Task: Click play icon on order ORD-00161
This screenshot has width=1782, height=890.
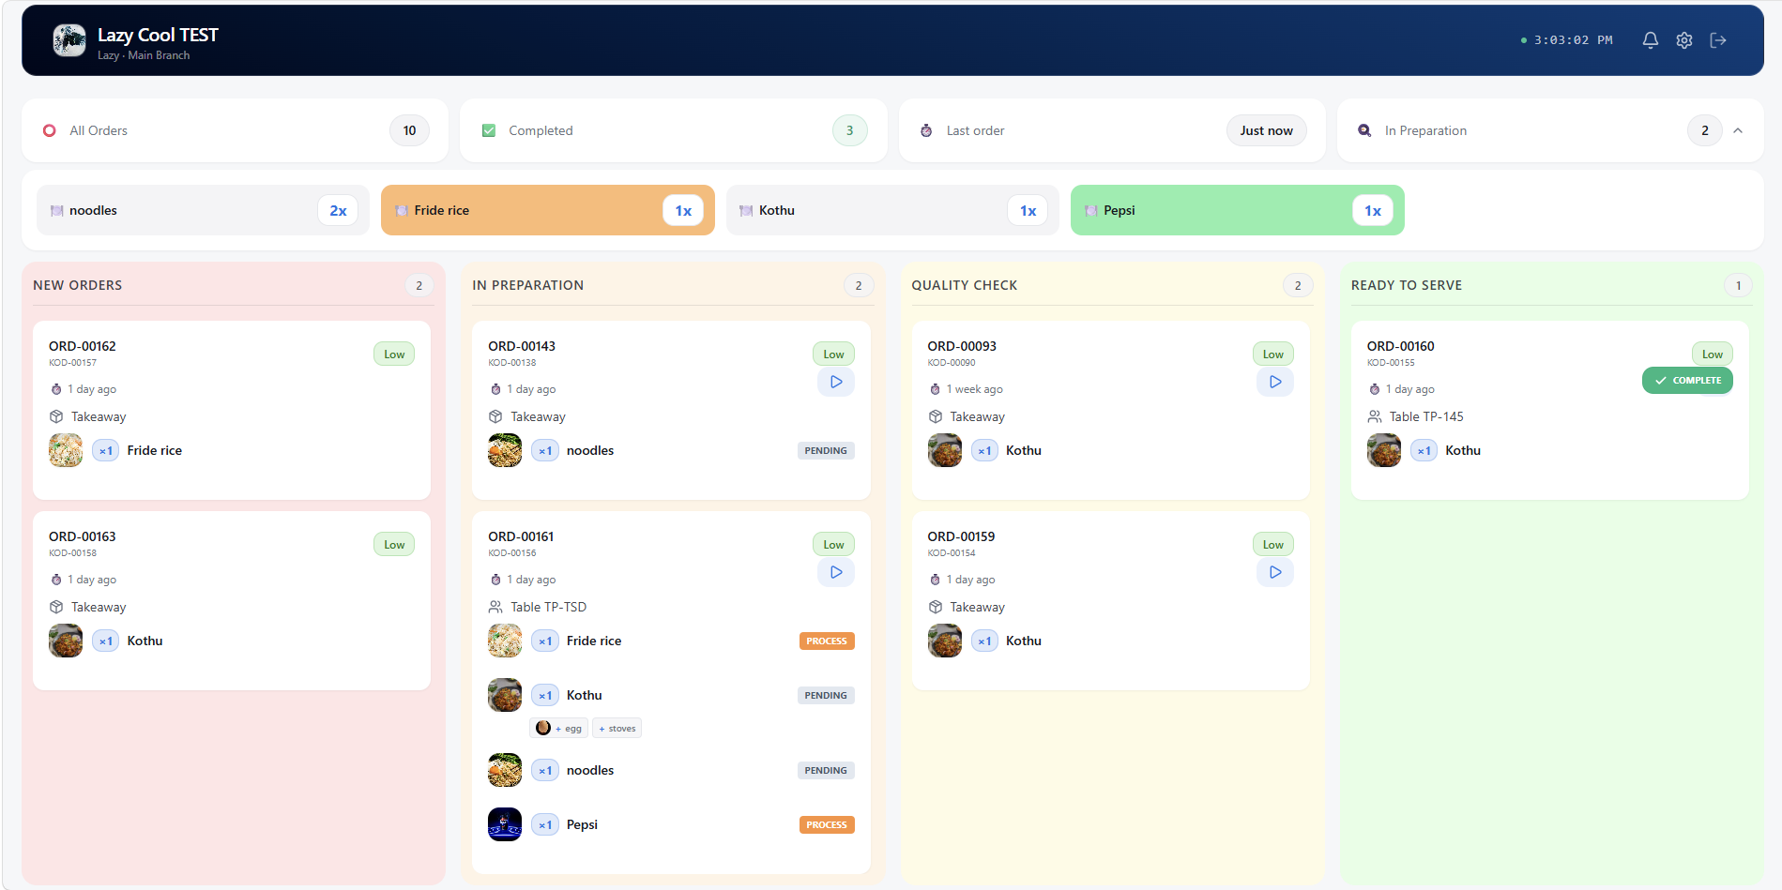Action: point(836,572)
